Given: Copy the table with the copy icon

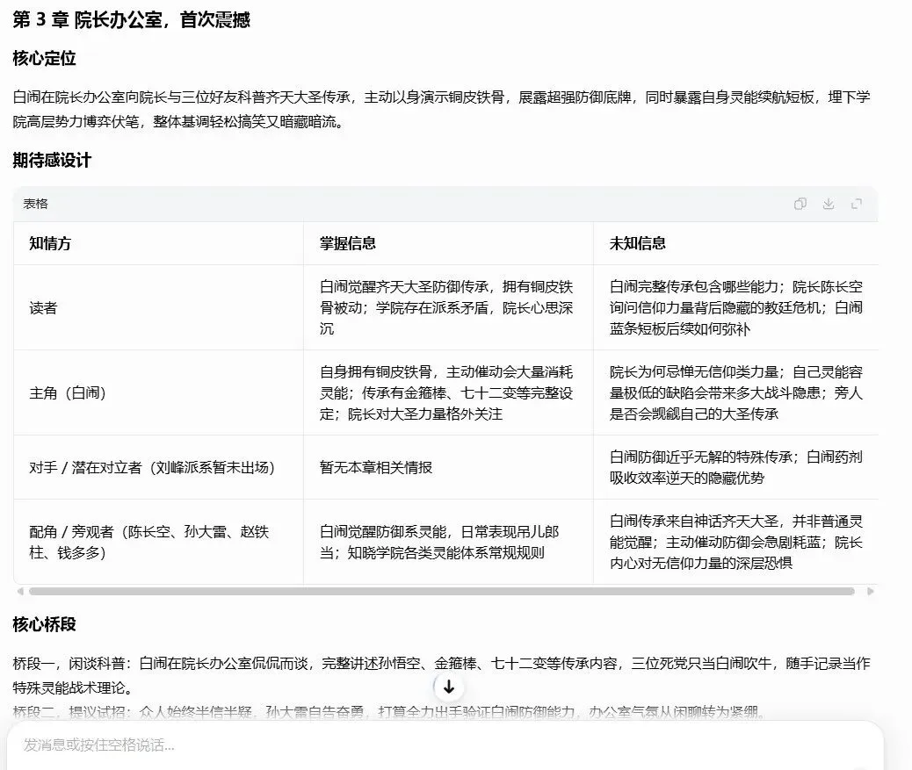Looking at the screenshot, I should (x=800, y=204).
